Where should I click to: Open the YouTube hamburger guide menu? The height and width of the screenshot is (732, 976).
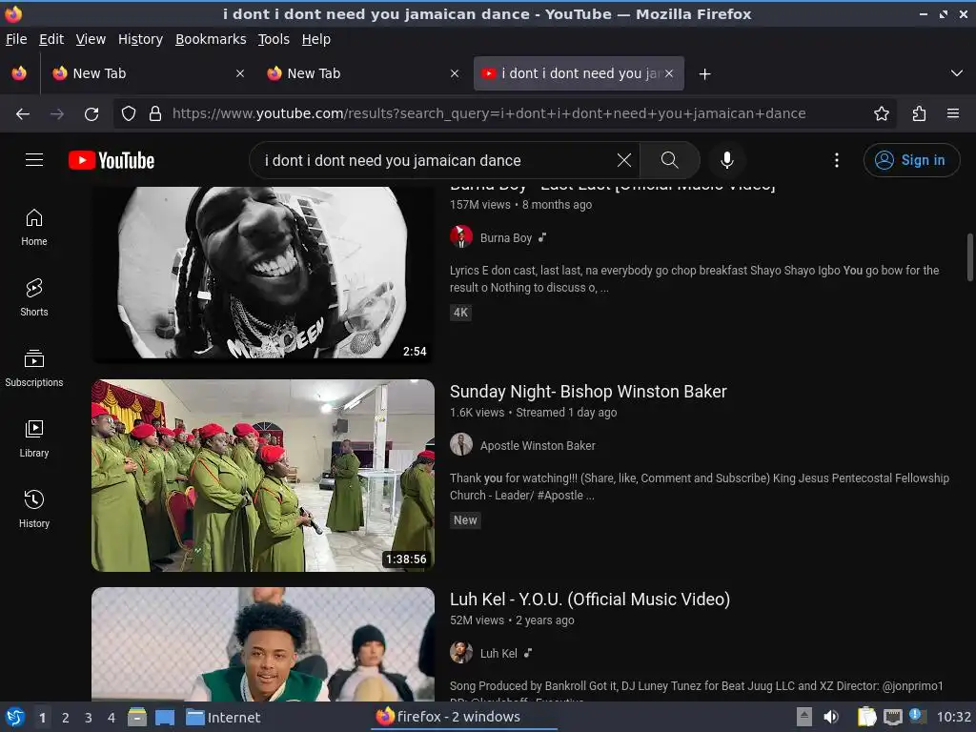pos(34,160)
